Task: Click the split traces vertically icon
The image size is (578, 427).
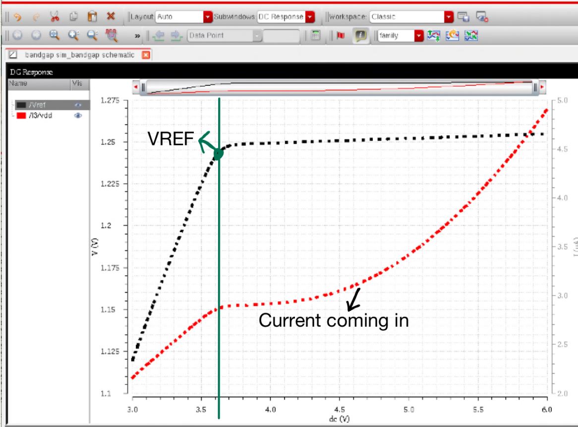Action: click(433, 35)
